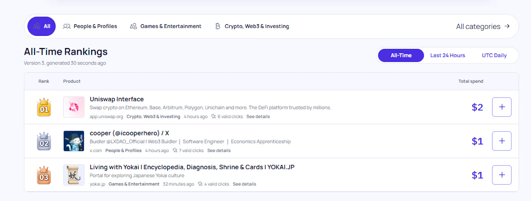Click the Games & Entertainment tab icon

(x=133, y=26)
